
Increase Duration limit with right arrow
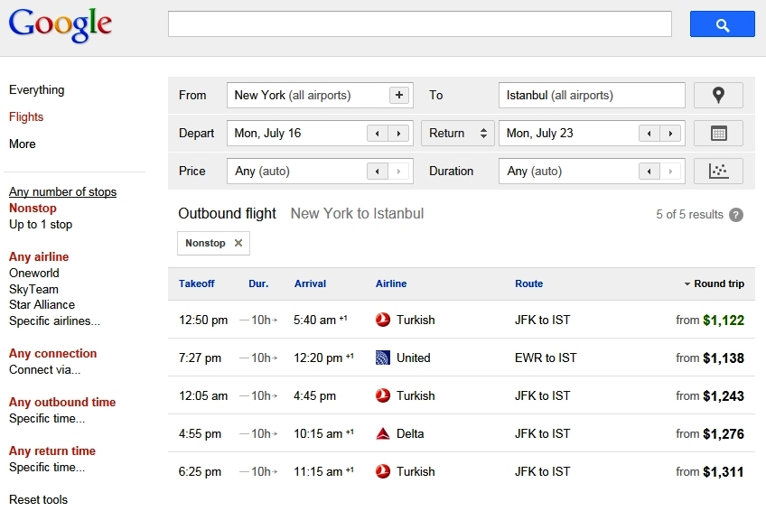(670, 172)
